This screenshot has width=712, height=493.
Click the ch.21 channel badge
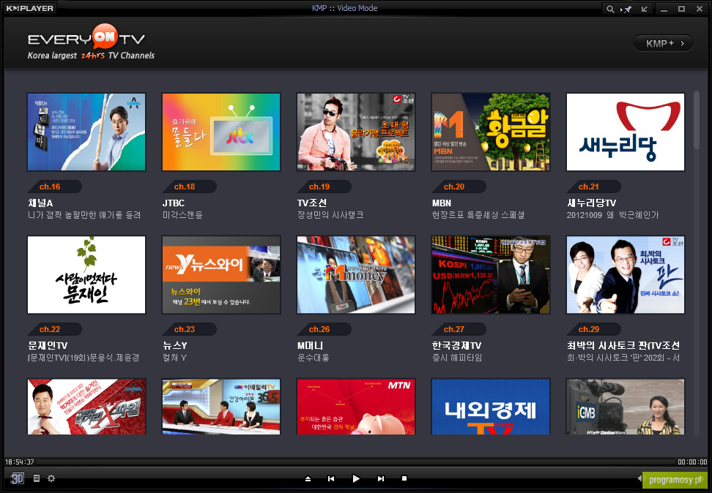[x=593, y=187]
